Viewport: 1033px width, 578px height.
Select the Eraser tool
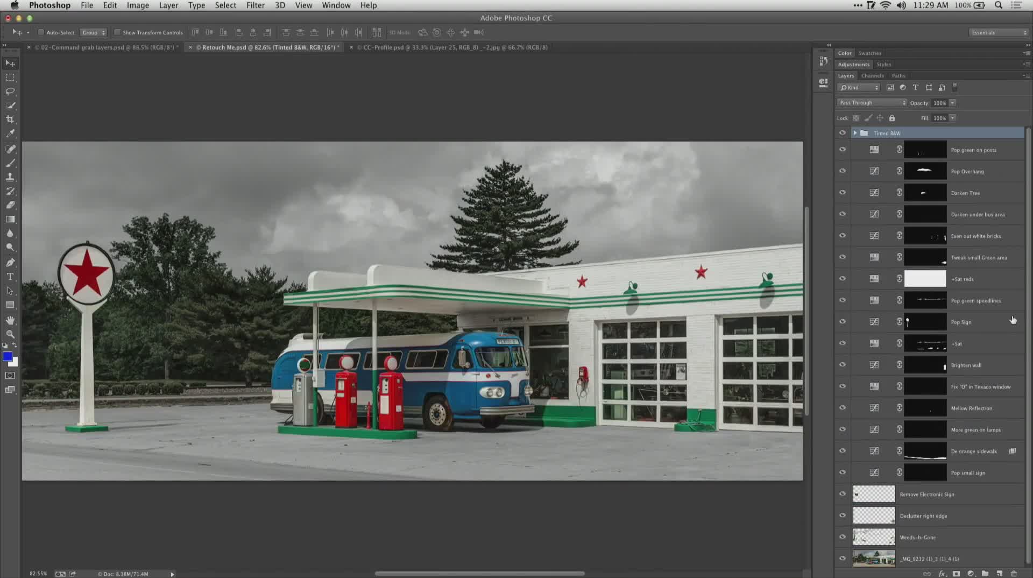tap(10, 205)
